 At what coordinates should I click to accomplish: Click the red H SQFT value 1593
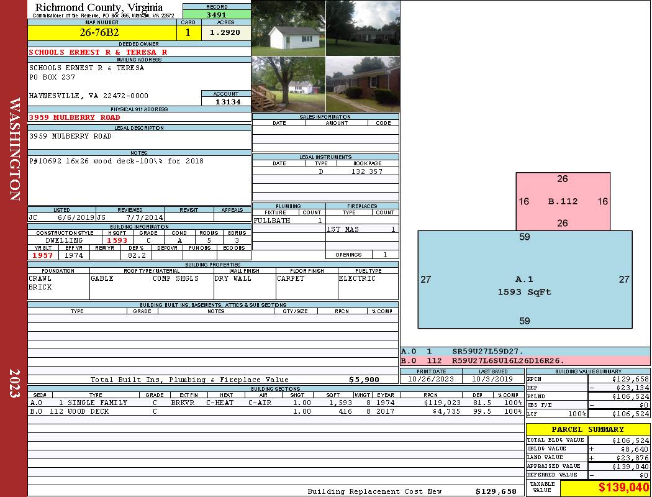[x=117, y=240]
